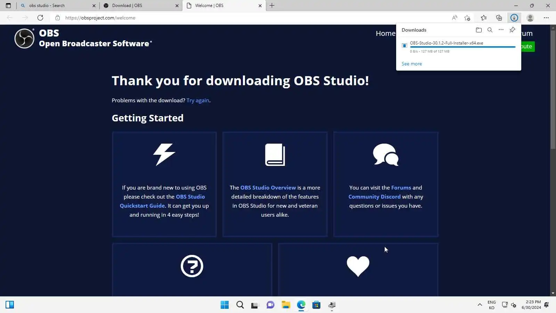This screenshot has width=556, height=313.
Task: Open the tab actions menu icon
Action: tap(8, 6)
